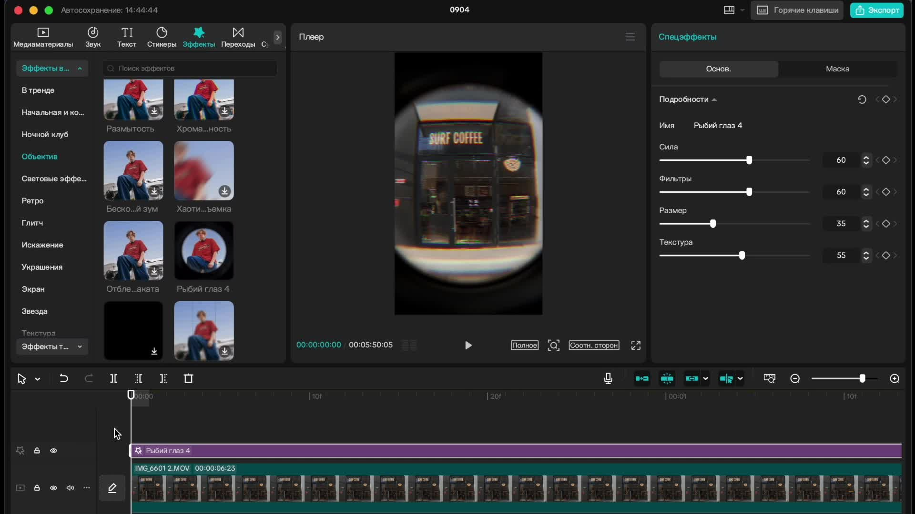Open the selection tool dropdown arrow

(x=38, y=379)
